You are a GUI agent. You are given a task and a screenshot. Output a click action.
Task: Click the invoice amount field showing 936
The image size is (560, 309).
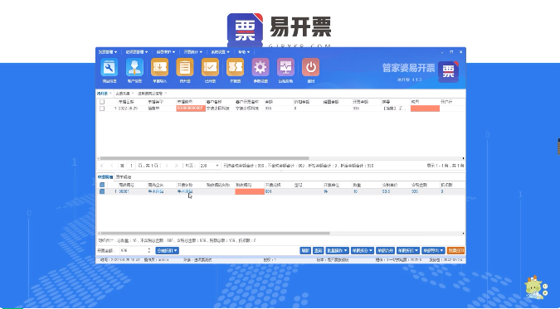(x=133, y=250)
